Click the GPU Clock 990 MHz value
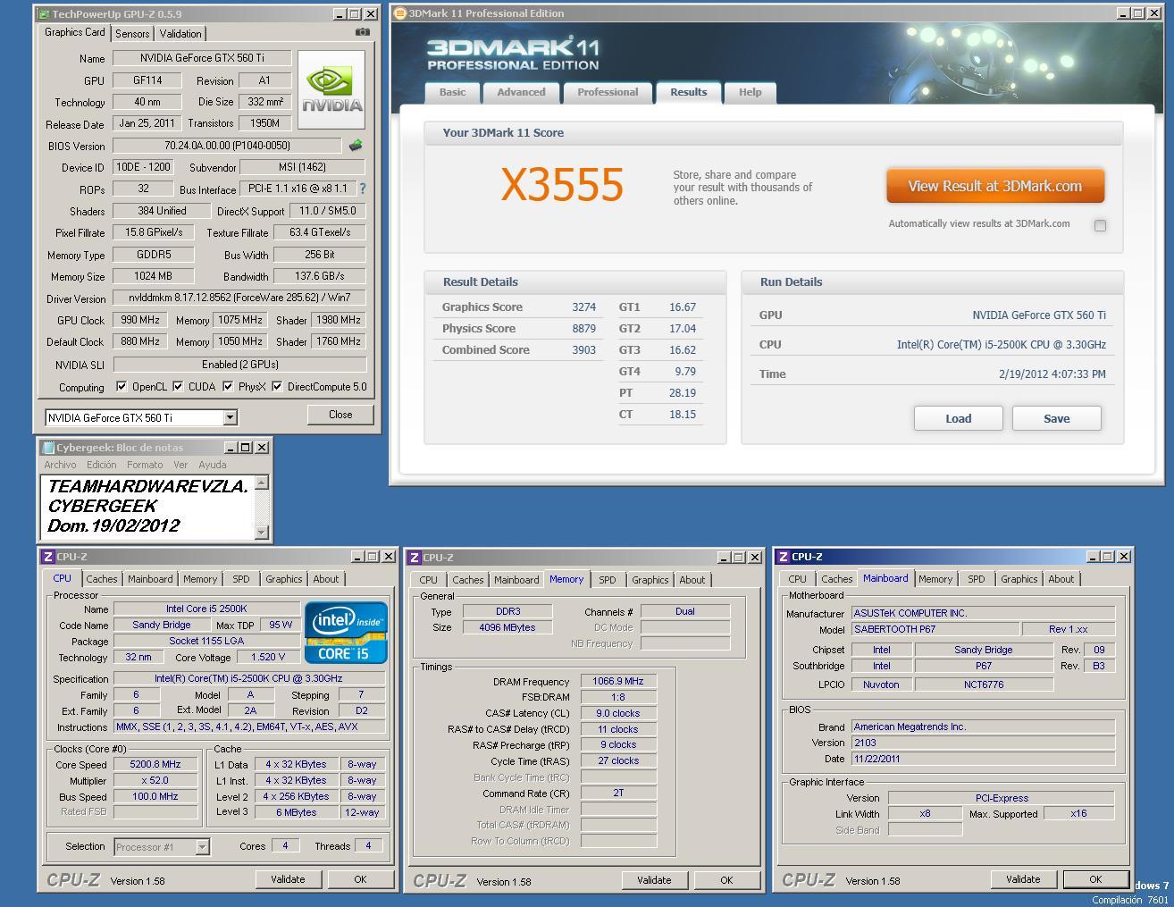This screenshot has width=1174, height=907. pyautogui.click(x=140, y=320)
